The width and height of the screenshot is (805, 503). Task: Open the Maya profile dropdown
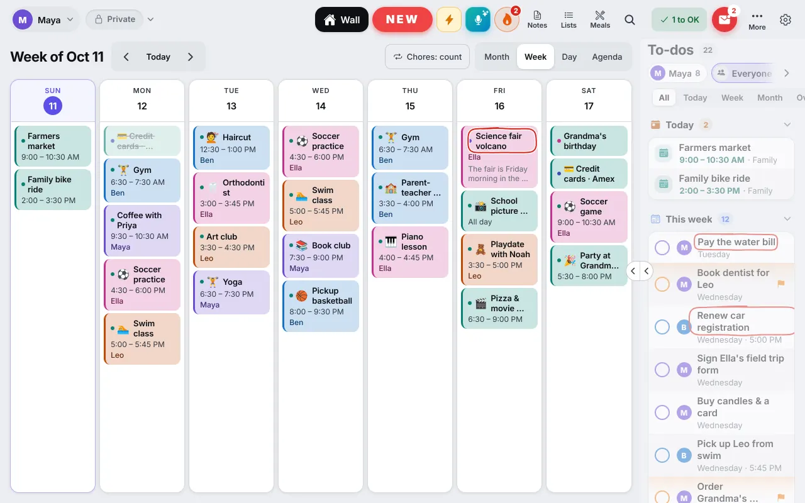click(44, 19)
